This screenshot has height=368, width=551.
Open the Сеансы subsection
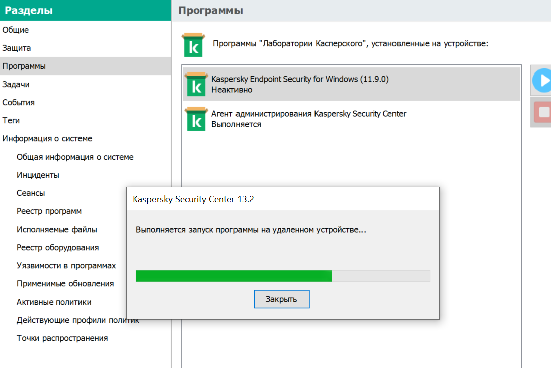31,193
